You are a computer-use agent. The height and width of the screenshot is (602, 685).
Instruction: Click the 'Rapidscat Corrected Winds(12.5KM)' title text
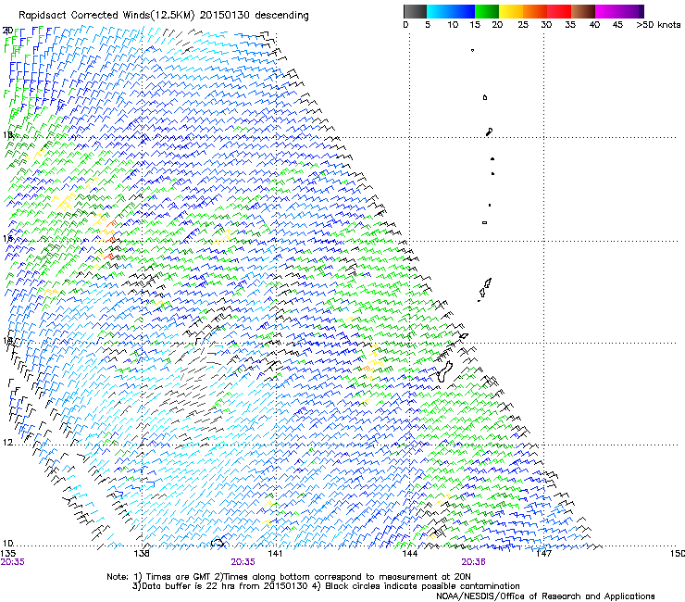106,16
